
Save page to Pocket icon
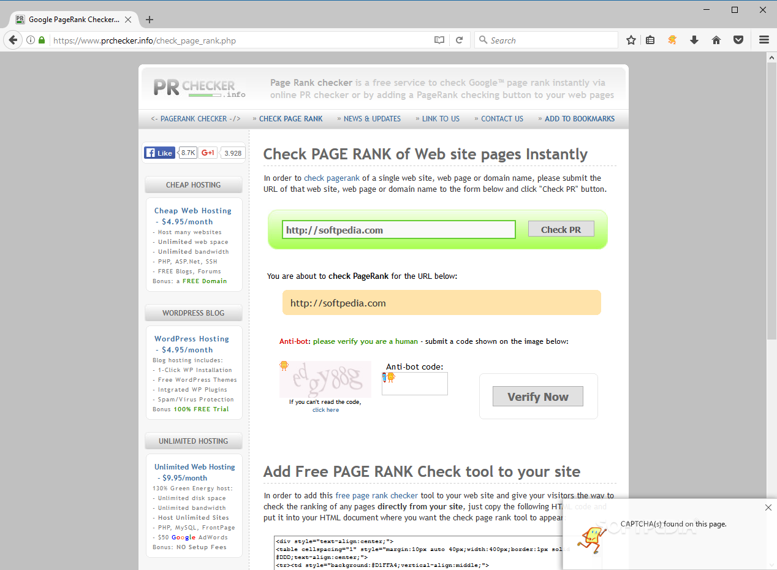click(739, 40)
